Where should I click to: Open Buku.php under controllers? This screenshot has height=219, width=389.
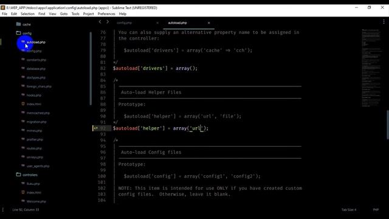[33, 184]
